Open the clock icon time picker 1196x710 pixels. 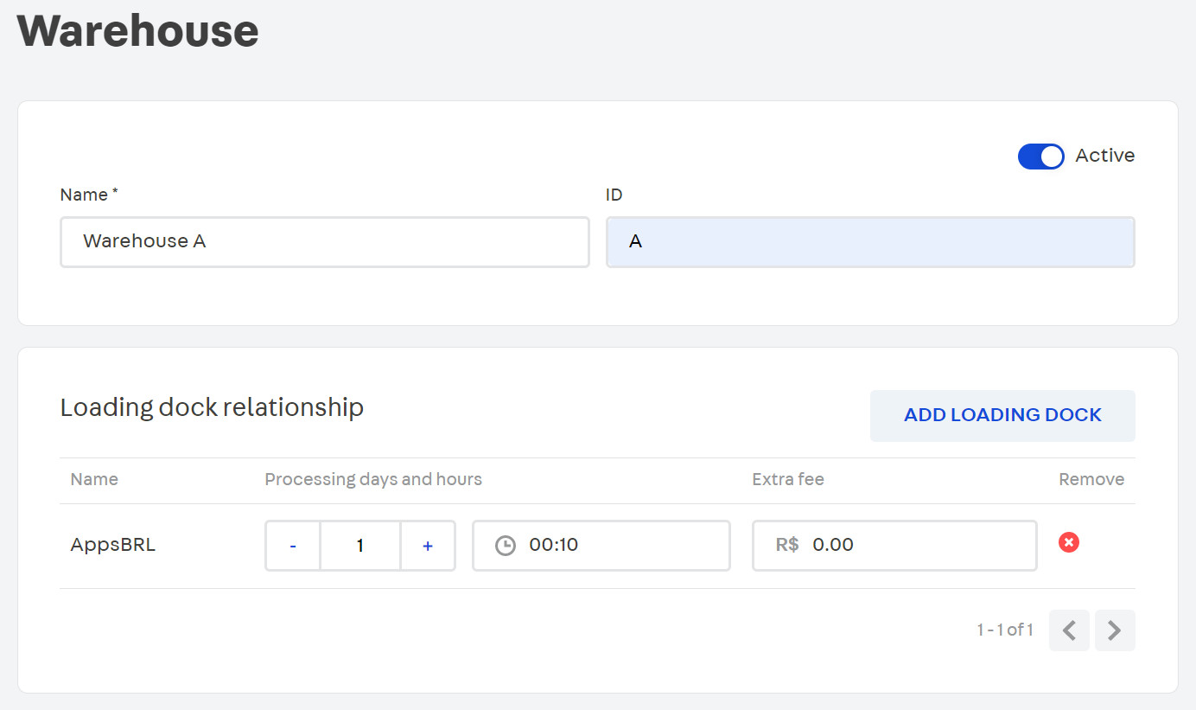point(505,545)
